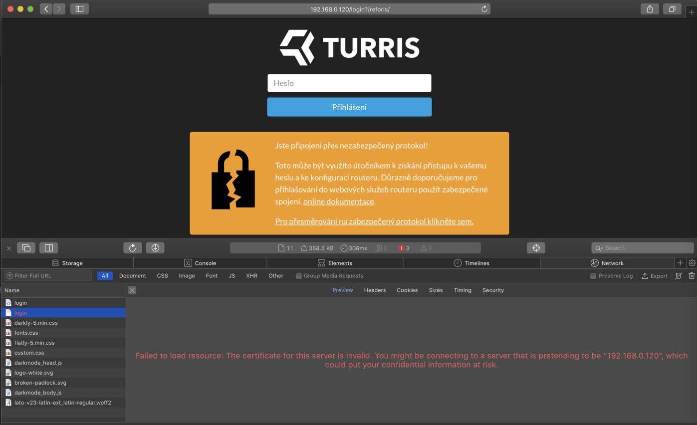View the resource count showing 11
The height and width of the screenshot is (425, 697).
286,248
